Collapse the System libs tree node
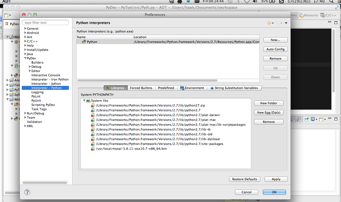 click(x=84, y=101)
